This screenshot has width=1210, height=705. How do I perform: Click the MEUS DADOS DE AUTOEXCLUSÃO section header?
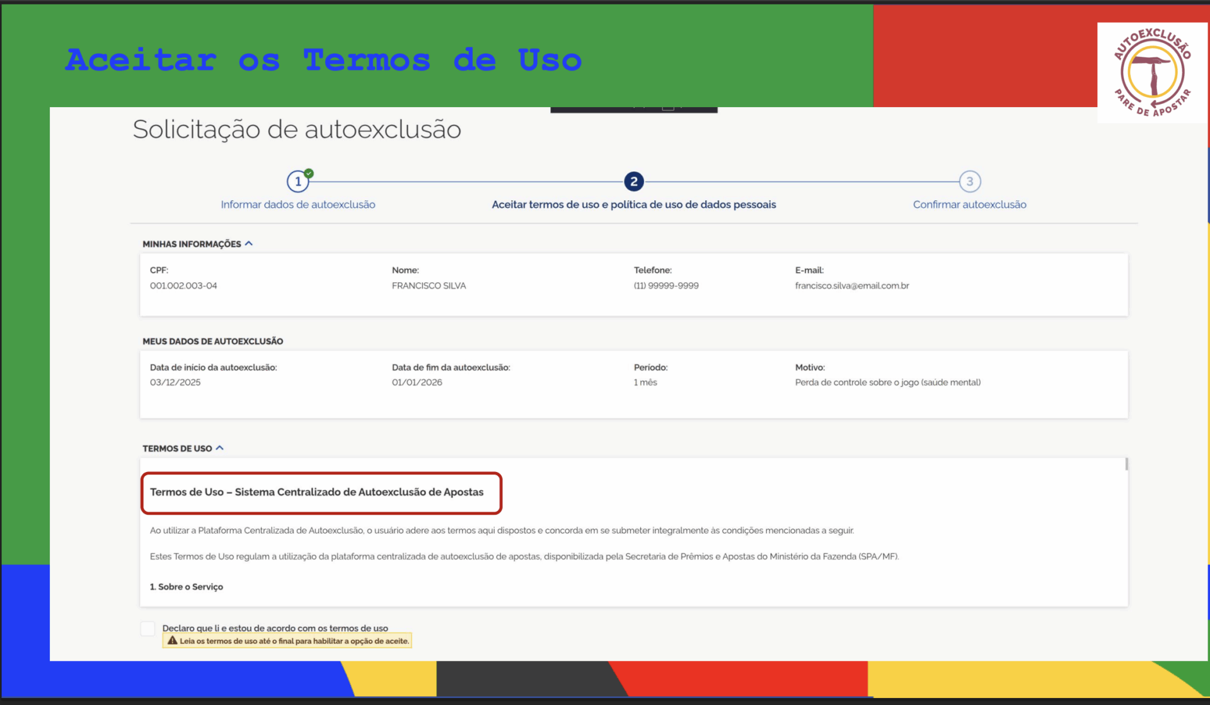tap(212, 341)
